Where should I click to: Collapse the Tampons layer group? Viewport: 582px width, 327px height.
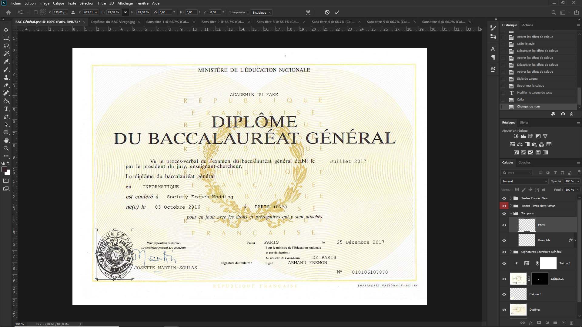511,213
